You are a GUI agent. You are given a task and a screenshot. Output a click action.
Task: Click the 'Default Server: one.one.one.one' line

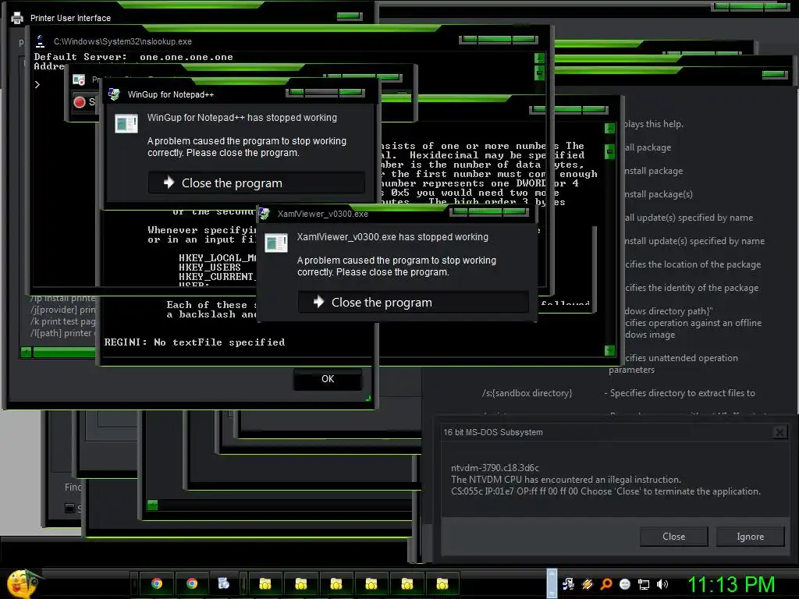coord(133,57)
